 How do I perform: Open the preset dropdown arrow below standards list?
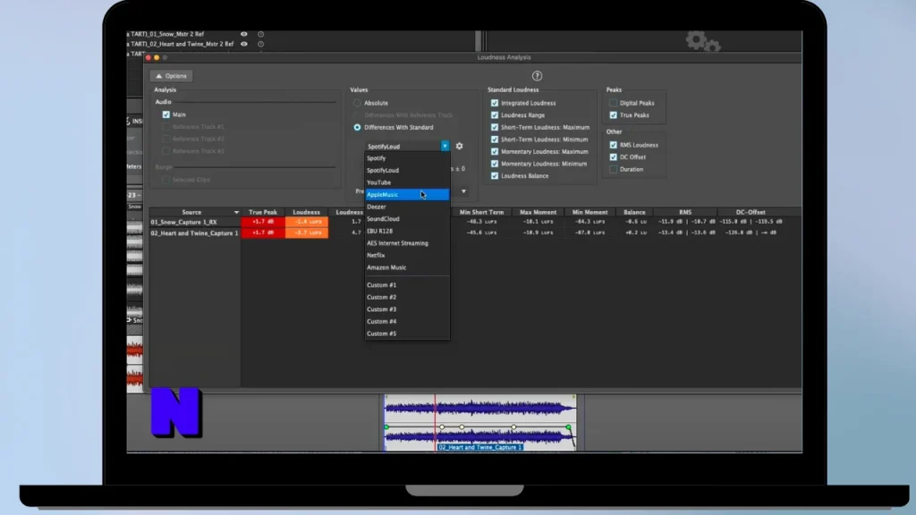click(464, 191)
